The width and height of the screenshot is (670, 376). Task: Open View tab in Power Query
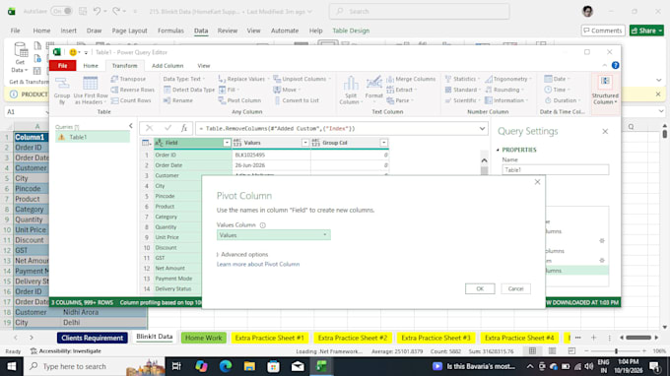203,66
